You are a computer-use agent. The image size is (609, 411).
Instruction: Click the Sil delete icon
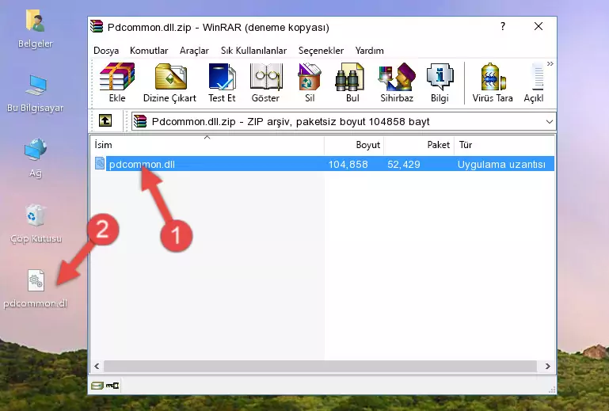pos(310,82)
